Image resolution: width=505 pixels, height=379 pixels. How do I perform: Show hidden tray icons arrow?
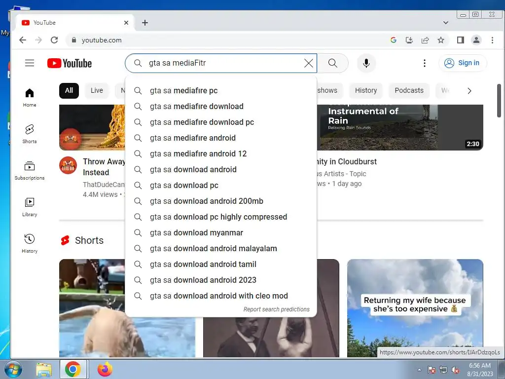click(x=419, y=370)
